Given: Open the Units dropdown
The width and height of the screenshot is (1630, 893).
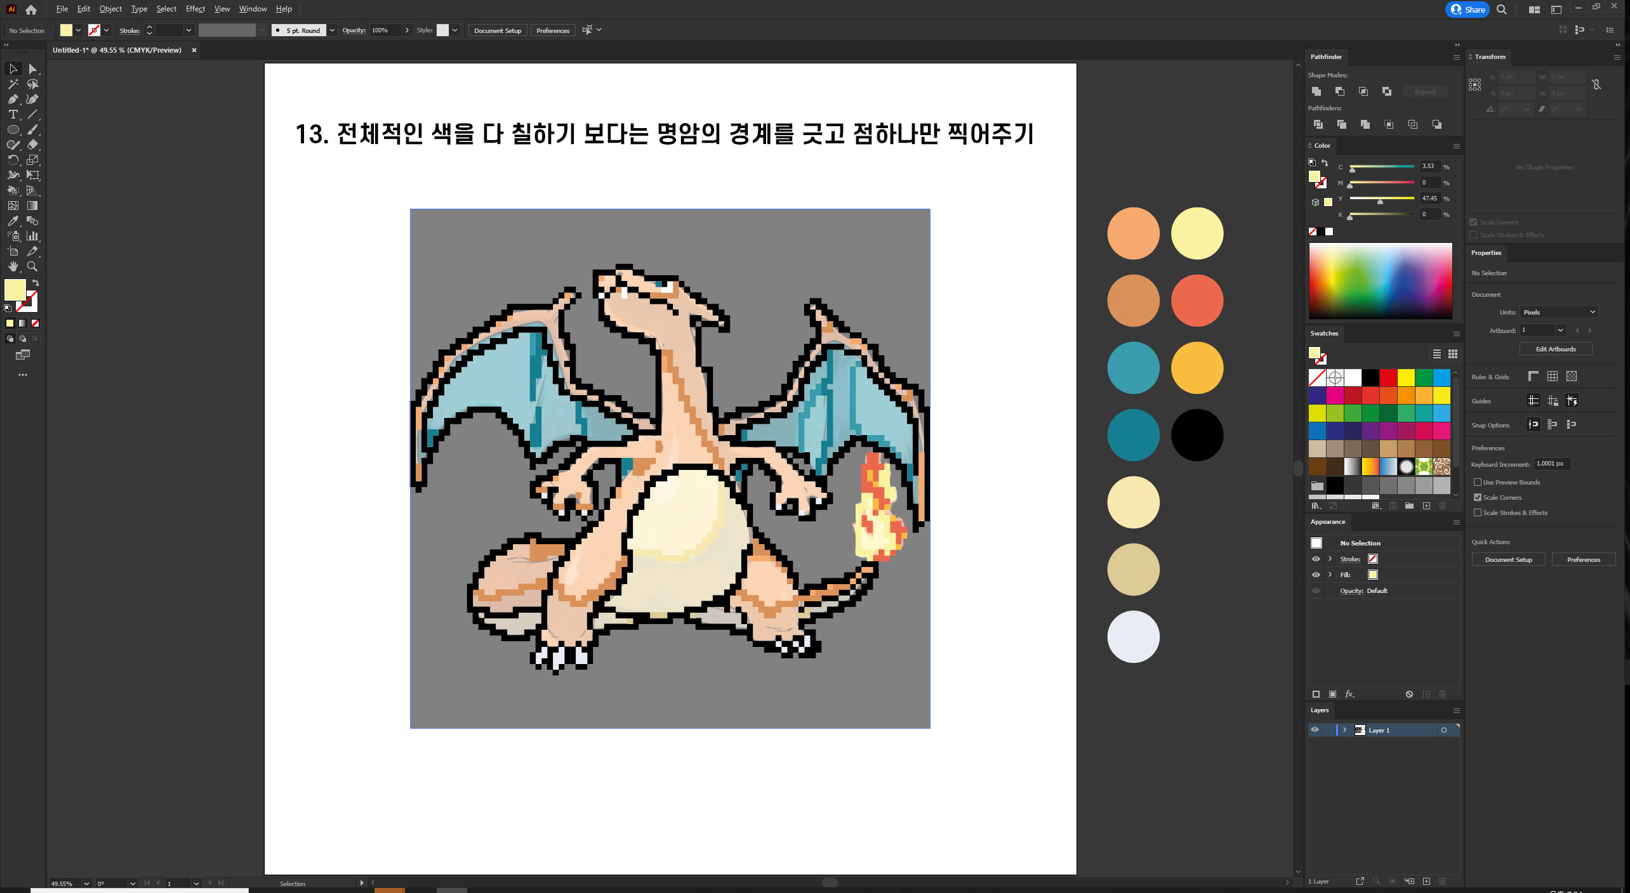Looking at the screenshot, I should pyautogui.click(x=1559, y=312).
